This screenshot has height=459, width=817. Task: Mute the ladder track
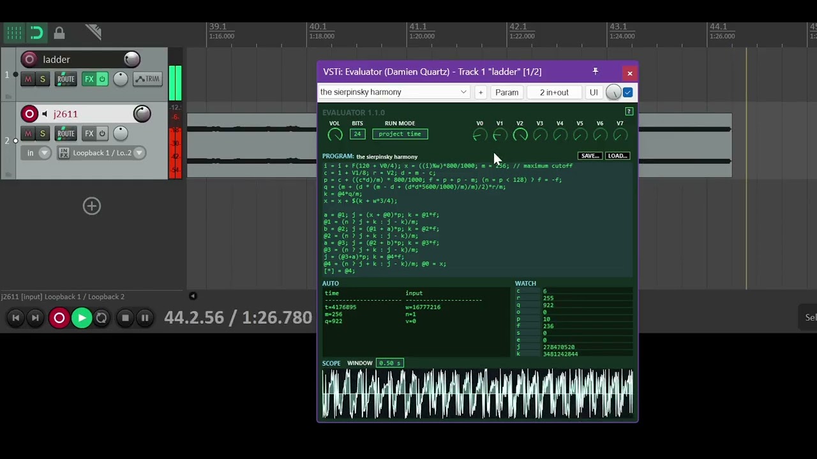point(28,79)
